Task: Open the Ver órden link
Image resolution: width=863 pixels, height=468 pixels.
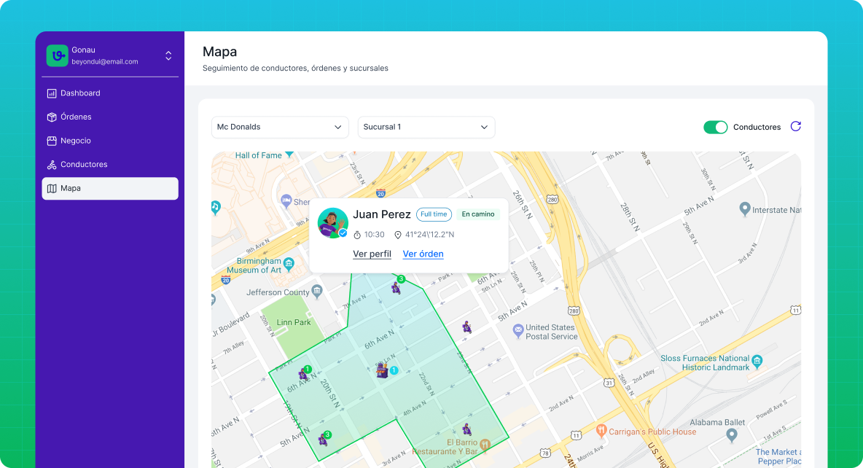Action: click(x=423, y=254)
